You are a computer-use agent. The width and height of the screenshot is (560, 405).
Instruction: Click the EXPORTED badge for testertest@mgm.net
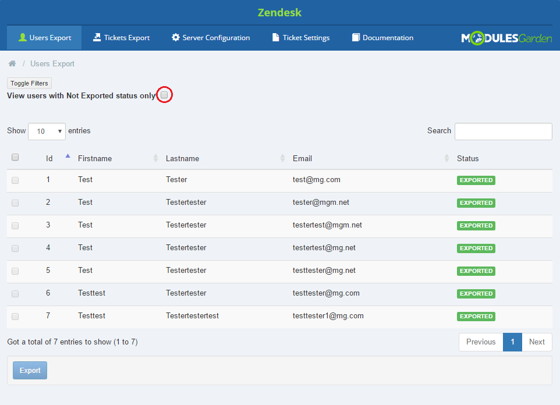click(476, 226)
